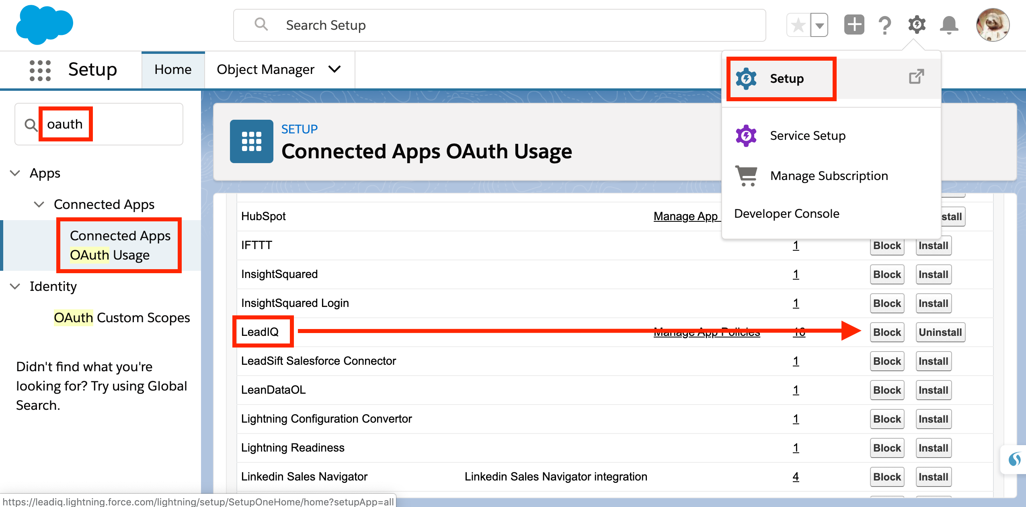Open the user profile avatar

[x=993, y=25]
